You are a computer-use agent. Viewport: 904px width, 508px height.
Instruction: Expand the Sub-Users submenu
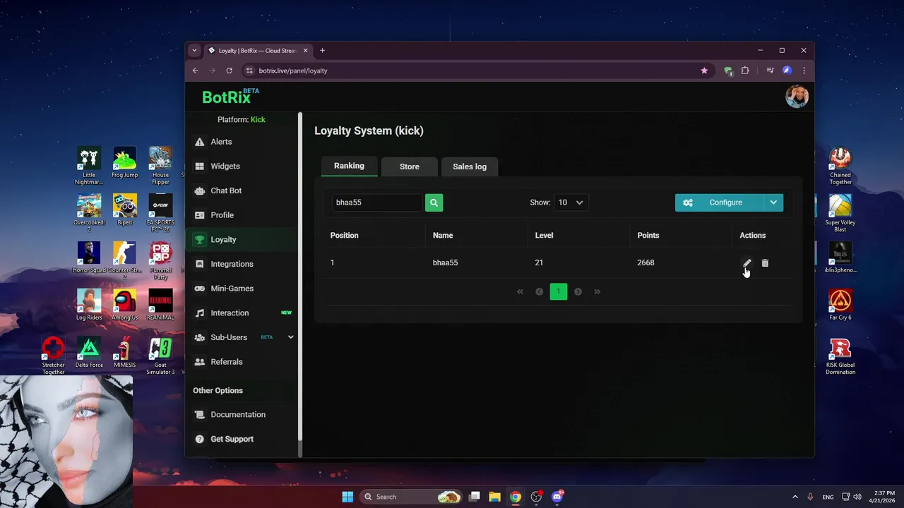pyautogui.click(x=290, y=337)
